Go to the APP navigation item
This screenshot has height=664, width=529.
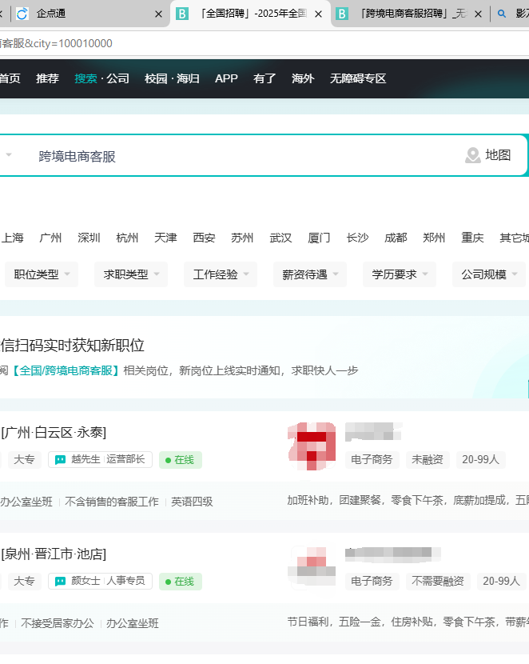(226, 78)
